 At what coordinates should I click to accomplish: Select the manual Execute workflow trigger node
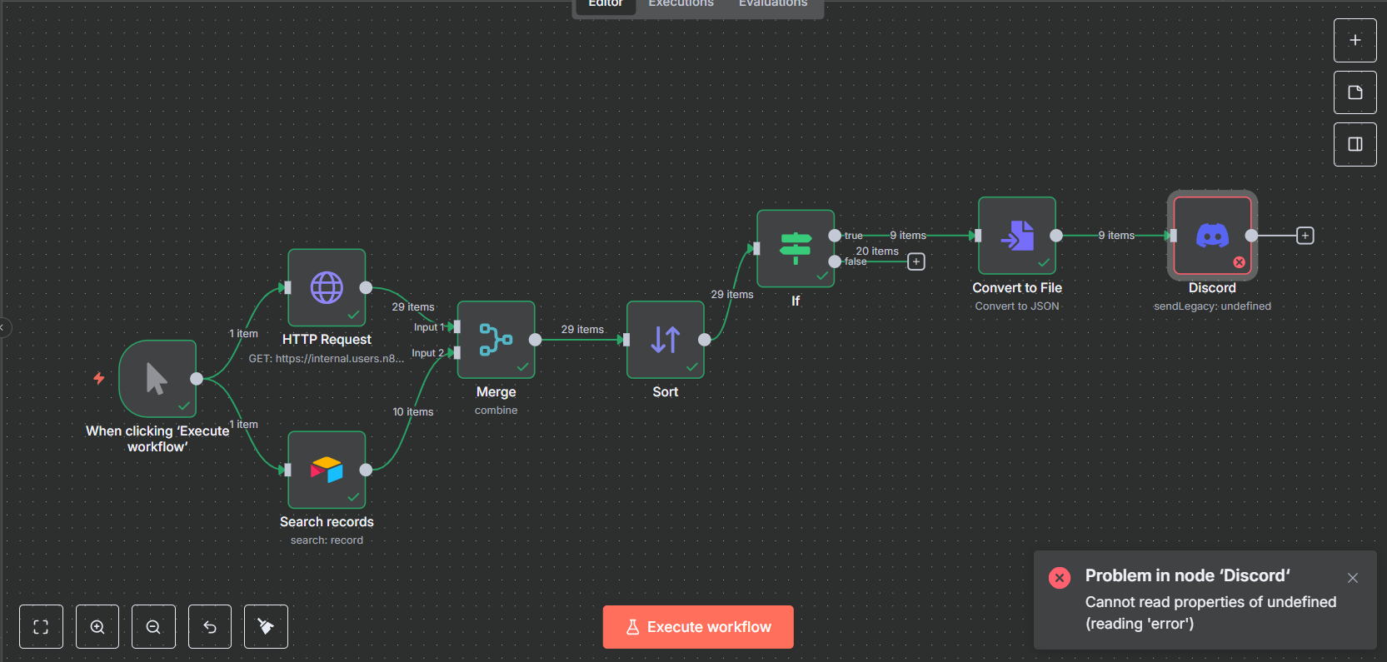[157, 379]
